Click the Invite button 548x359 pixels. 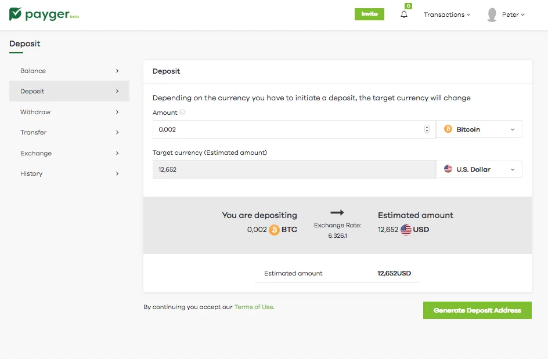(x=369, y=14)
